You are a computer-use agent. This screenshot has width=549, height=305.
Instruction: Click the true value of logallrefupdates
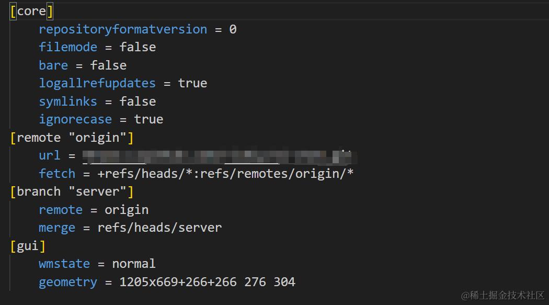point(192,83)
